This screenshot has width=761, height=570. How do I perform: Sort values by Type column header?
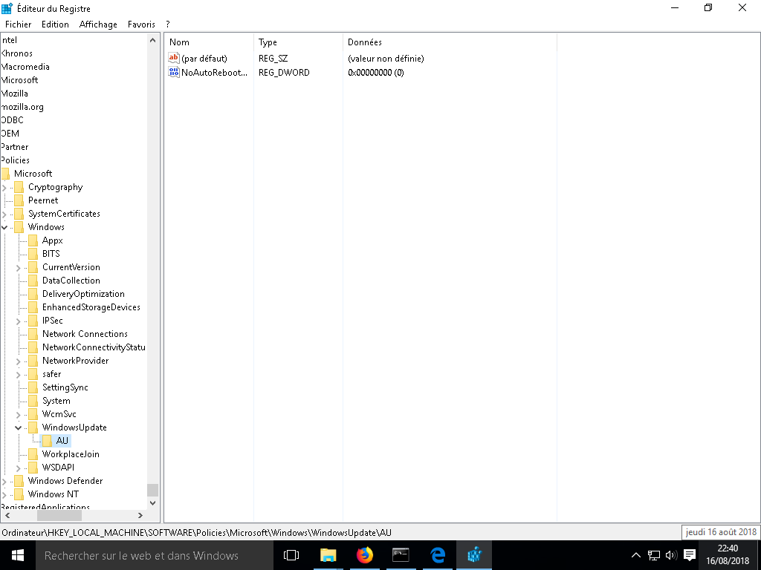[298, 42]
